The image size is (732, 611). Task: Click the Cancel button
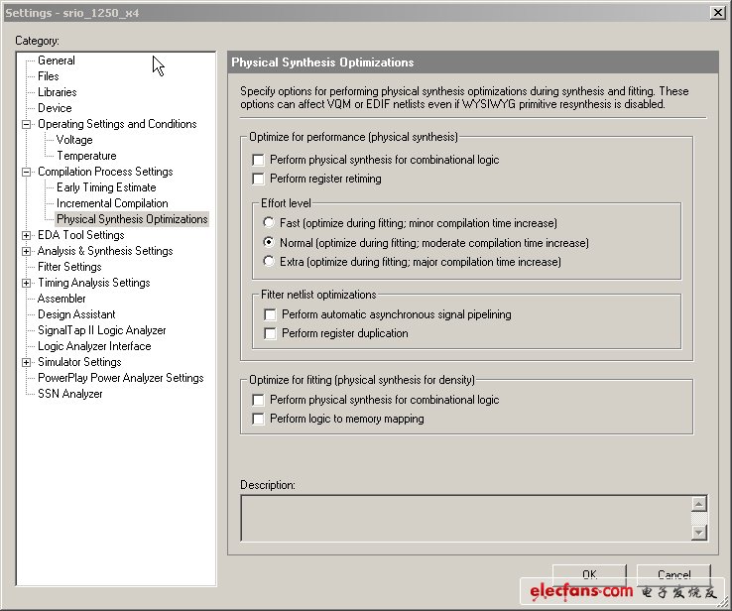tap(673, 575)
